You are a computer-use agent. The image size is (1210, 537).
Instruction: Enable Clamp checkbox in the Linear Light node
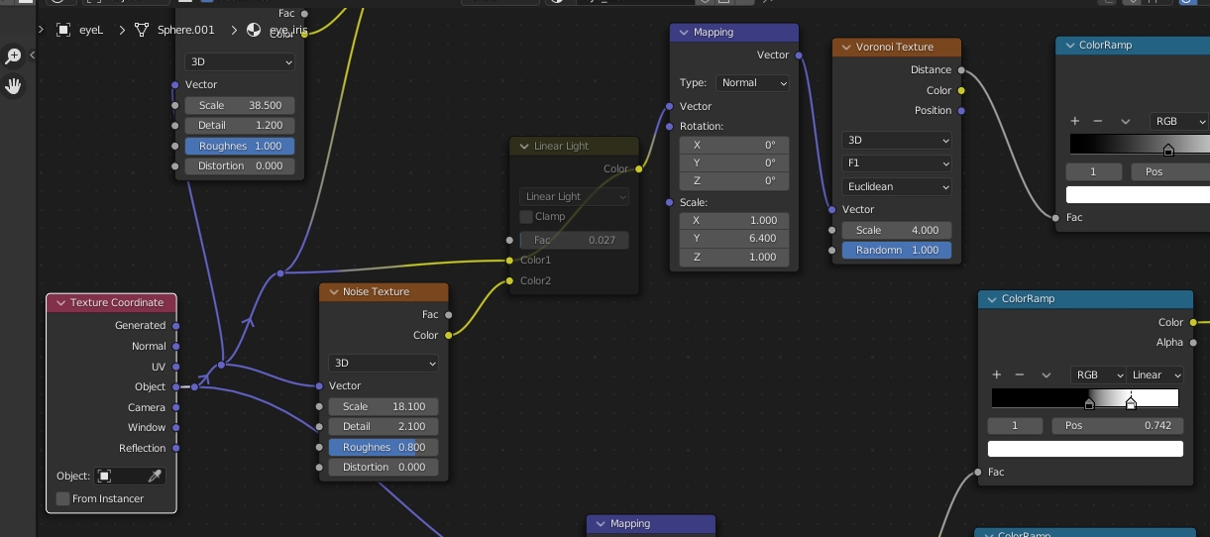point(527,216)
